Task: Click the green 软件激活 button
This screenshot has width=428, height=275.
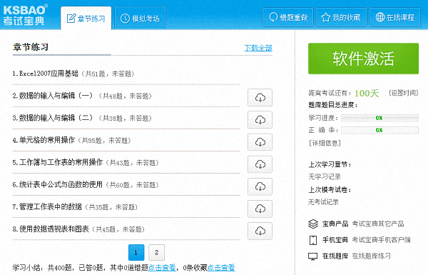Action: pyautogui.click(x=363, y=59)
